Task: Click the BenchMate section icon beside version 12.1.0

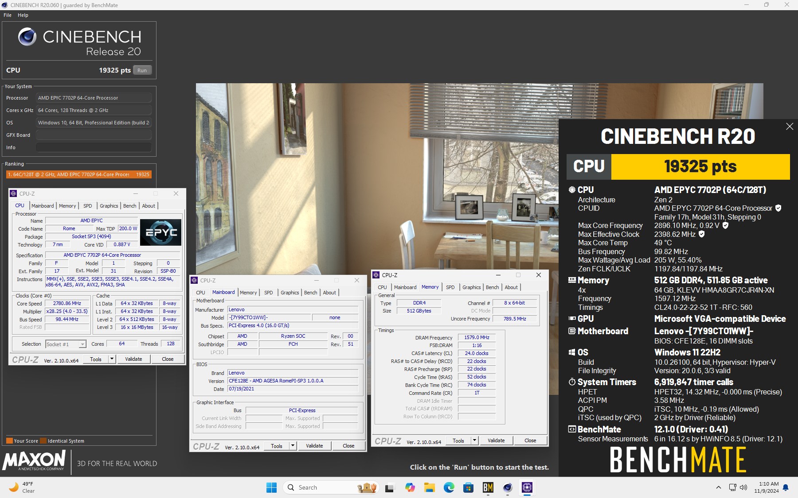Action: (572, 429)
